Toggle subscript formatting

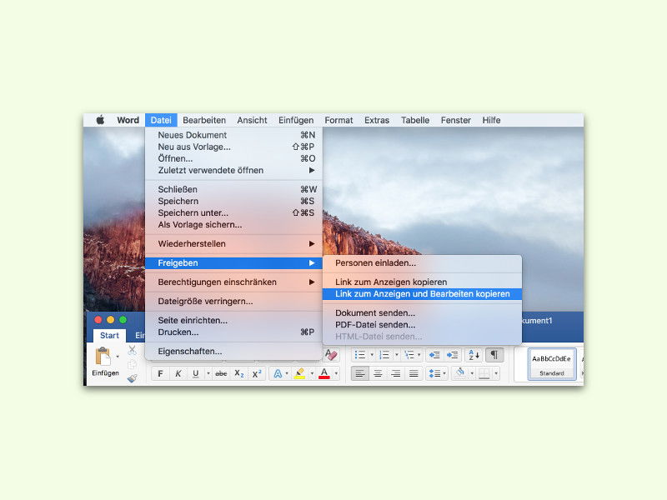pos(239,373)
